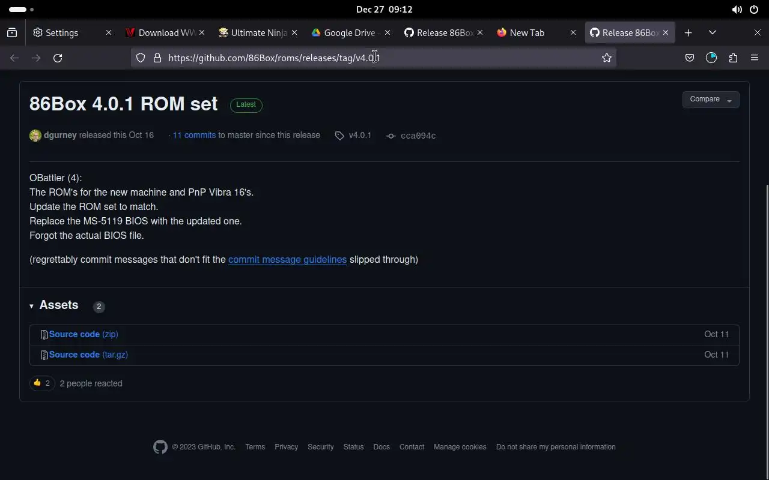Screen dimensions: 769x480
Task: Open the Firefox hamburger menu
Action: pos(755,58)
